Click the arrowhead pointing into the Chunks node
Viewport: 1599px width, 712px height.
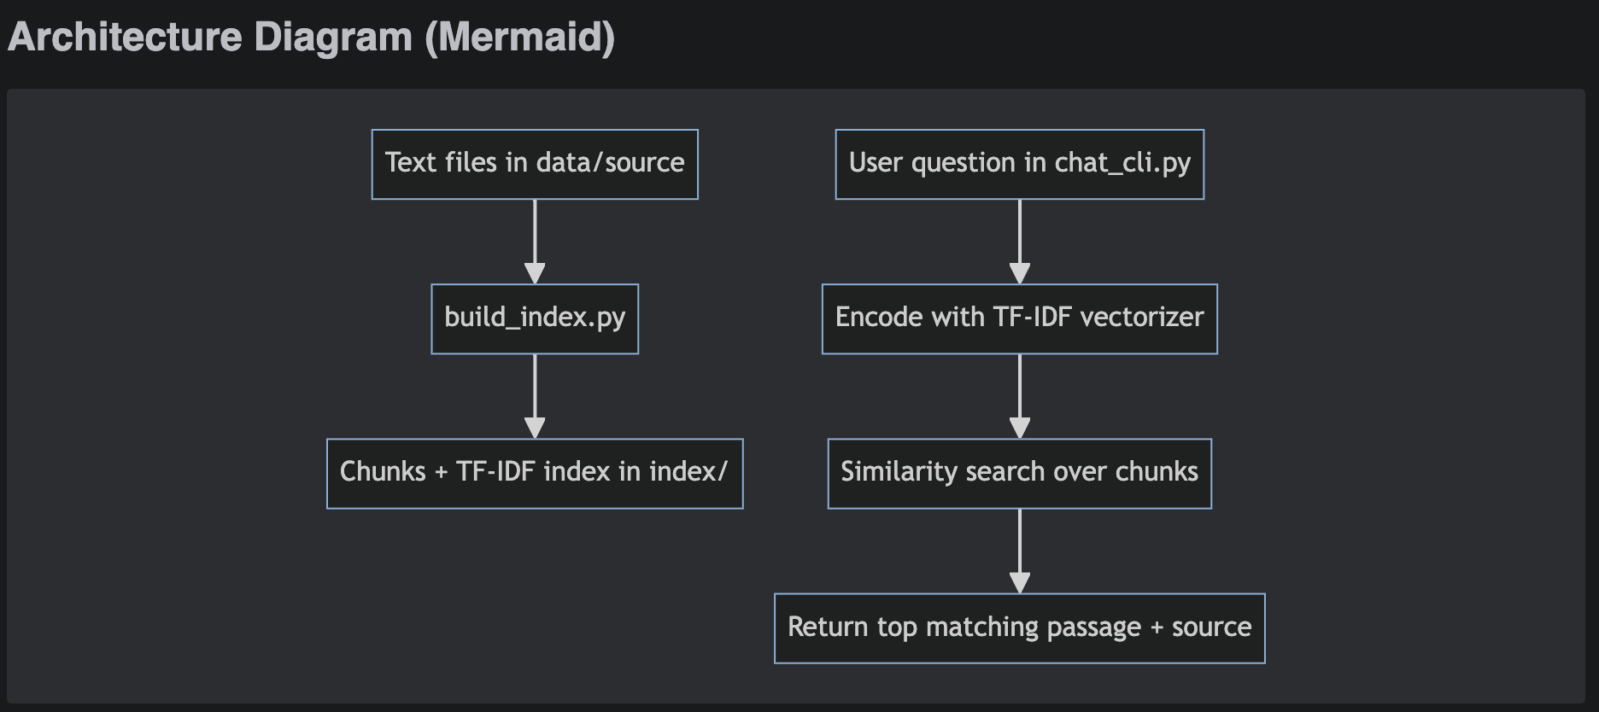tap(535, 428)
